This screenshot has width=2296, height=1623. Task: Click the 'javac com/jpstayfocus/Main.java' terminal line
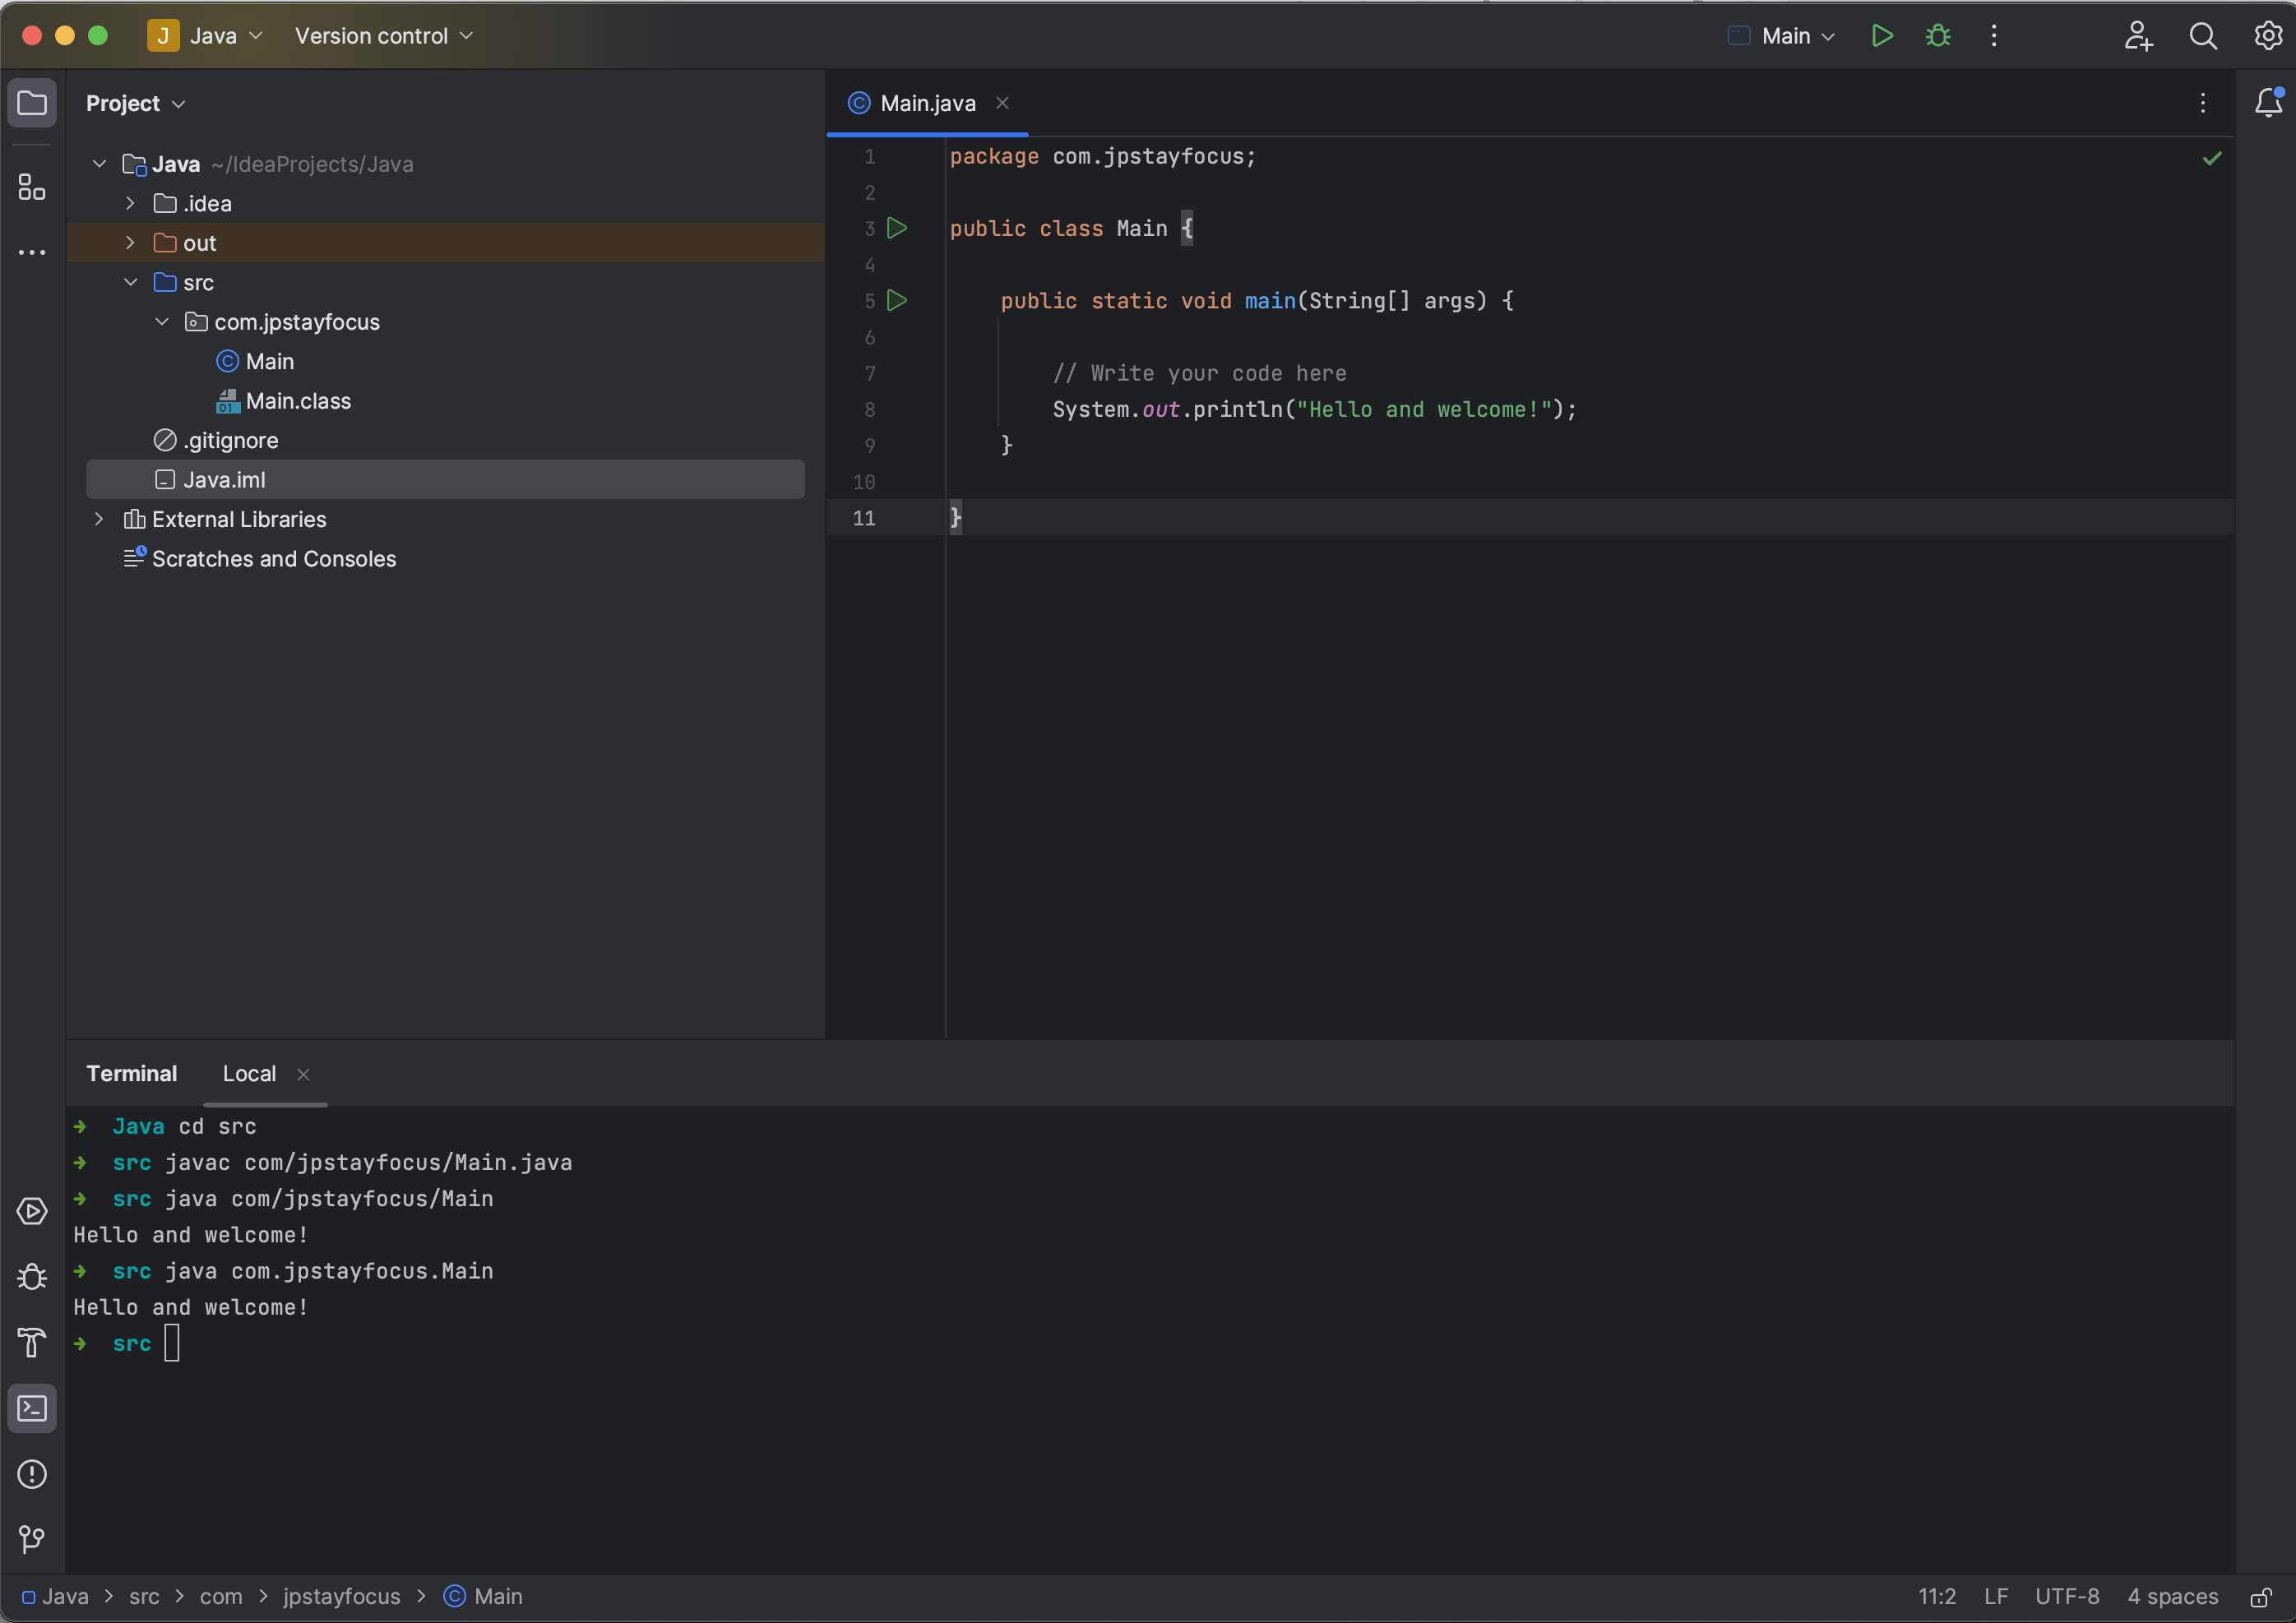pos(369,1163)
